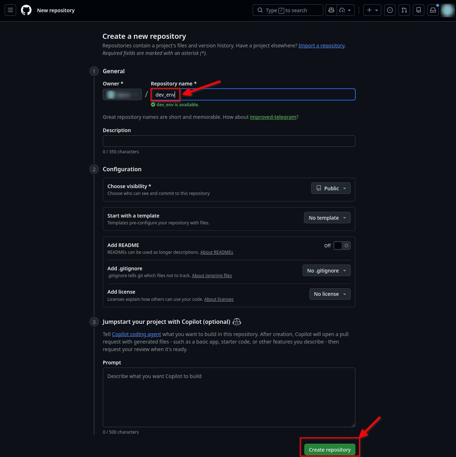This screenshot has width=456, height=457.
Task: Expand the No license dropdown
Action: pos(330,294)
